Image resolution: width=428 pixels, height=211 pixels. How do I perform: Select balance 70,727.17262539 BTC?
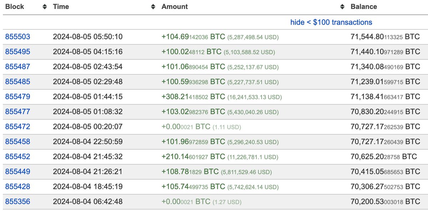click(386, 127)
